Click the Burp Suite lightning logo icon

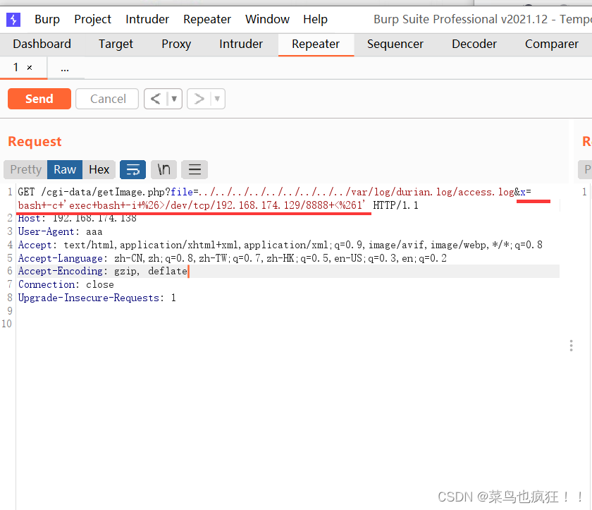[13, 19]
